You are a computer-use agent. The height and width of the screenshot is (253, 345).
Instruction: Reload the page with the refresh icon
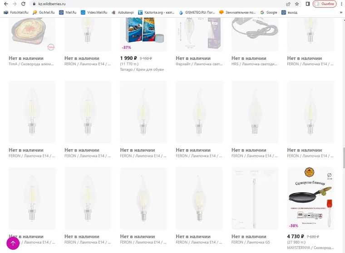[23, 4]
